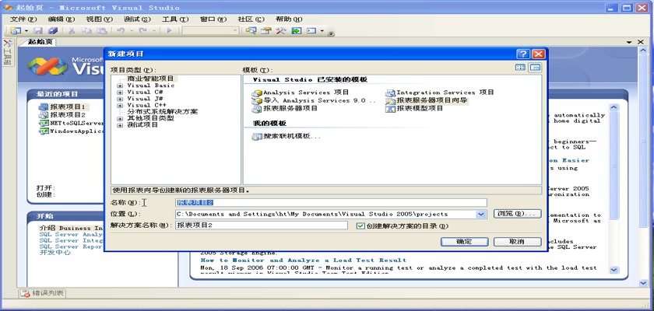654x311 pixels.
Task: Click the Save All toolbar icon
Action: click(53, 30)
